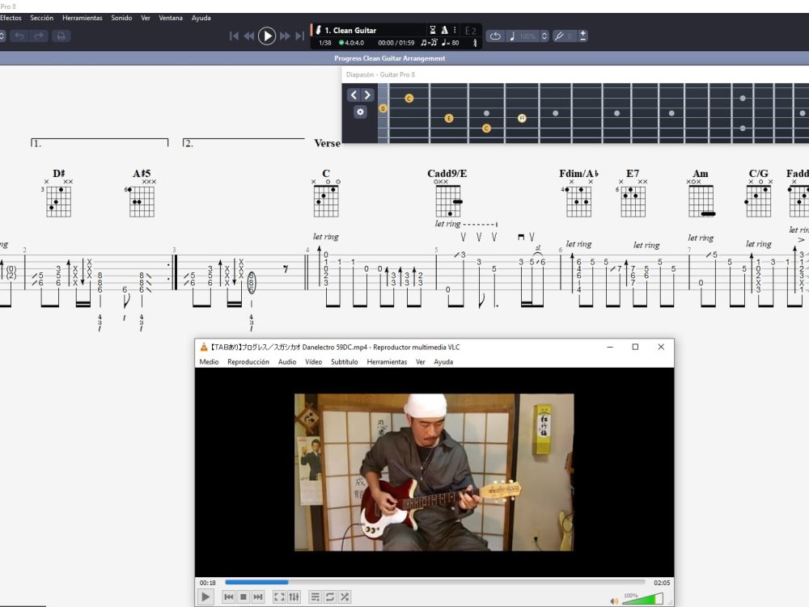809x607 pixels.
Task: Rewind one bar in Guitar Pro transport
Action: pos(249,36)
